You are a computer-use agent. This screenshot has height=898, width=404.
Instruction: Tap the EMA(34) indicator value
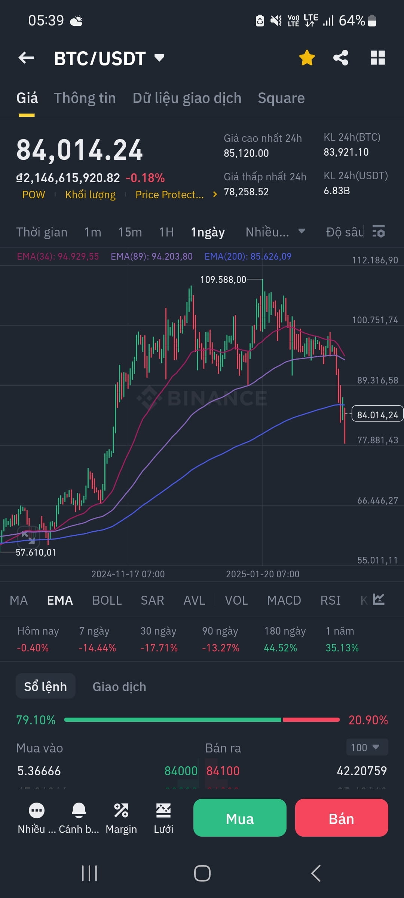click(x=58, y=256)
